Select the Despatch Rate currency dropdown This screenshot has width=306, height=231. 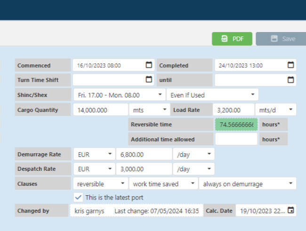tap(94, 169)
